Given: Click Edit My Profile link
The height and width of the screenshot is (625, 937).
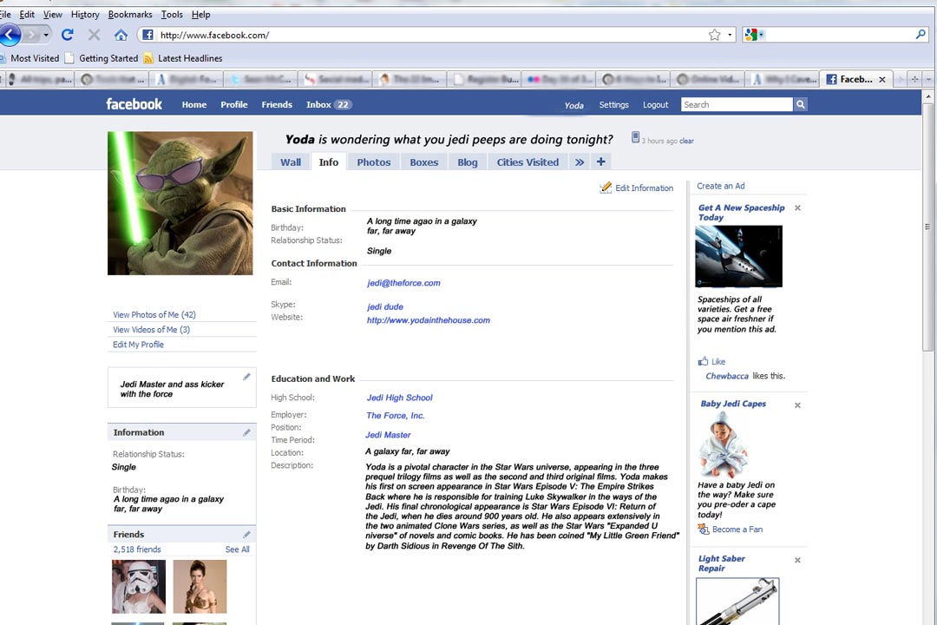Looking at the screenshot, I should point(138,345).
